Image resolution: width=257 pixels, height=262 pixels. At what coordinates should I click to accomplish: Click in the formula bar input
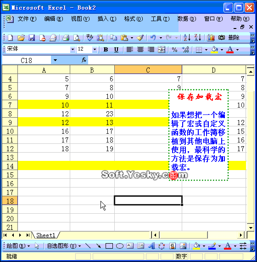click(171, 60)
